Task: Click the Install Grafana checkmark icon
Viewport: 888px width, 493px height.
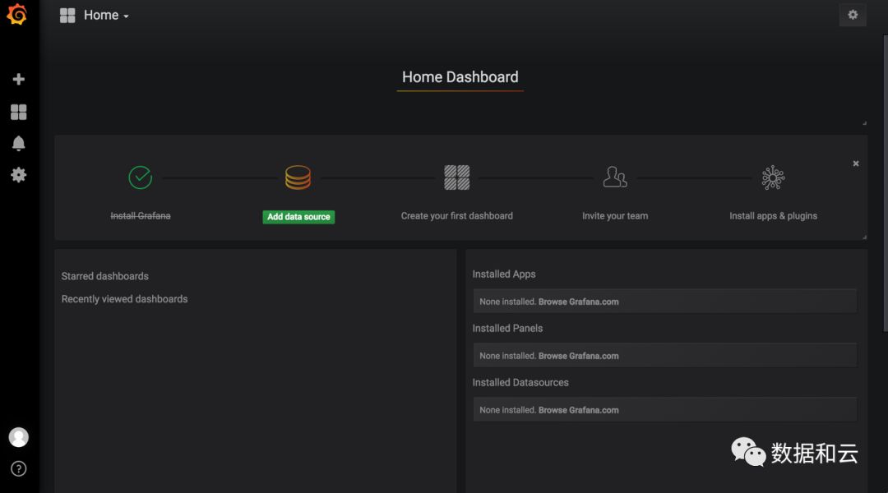Action: coord(140,177)
